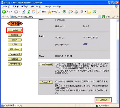Click the yellow note icon
Image resolution: width=120 pixels, height=108 pixels.
(x=89, y=12)
